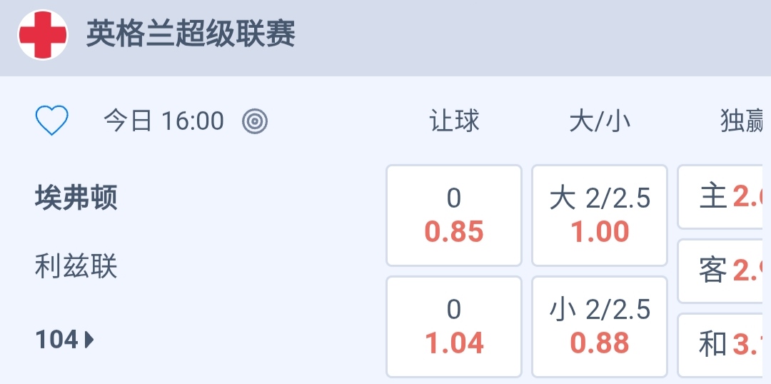The image size is (771, 384).
Task: Click the target icon beside 16:00
Action: 255,121
